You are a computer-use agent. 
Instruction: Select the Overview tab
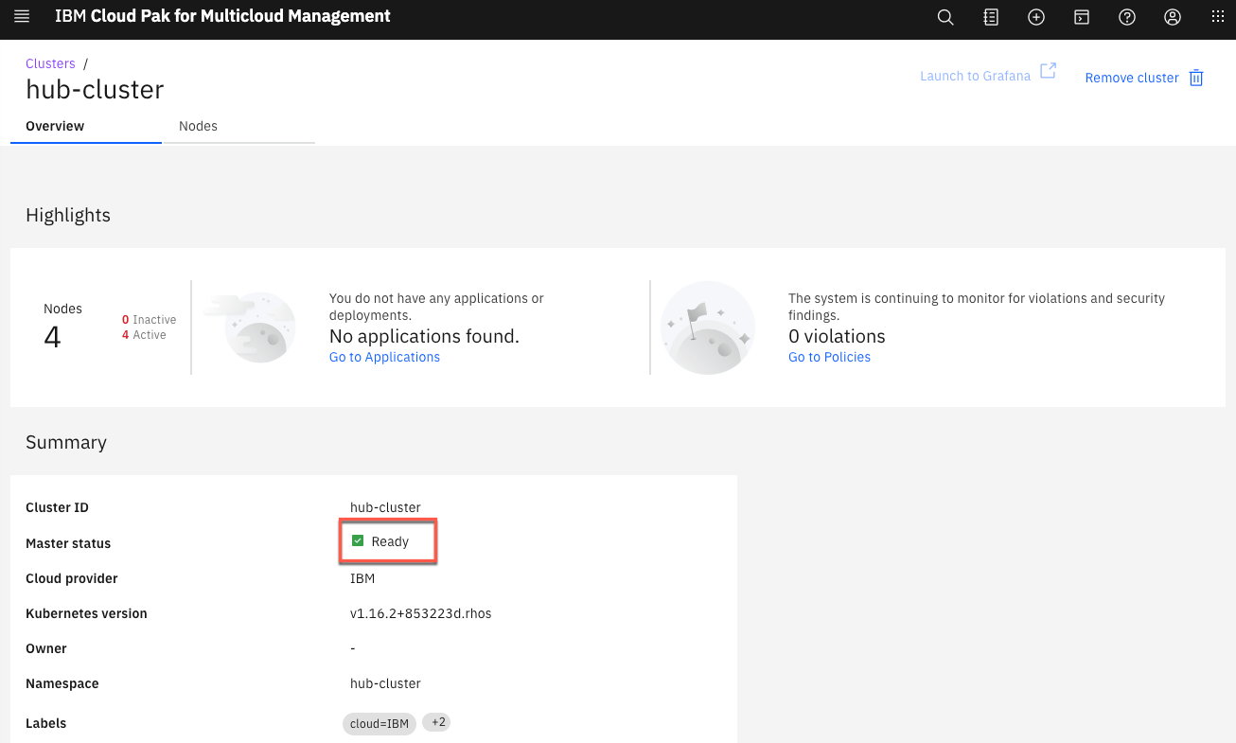pyautogui.click(x=54, y=126)
